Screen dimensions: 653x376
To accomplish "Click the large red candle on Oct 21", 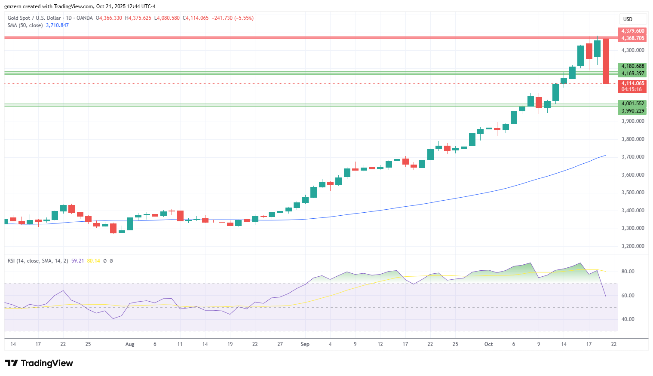I will coord(606,61).
